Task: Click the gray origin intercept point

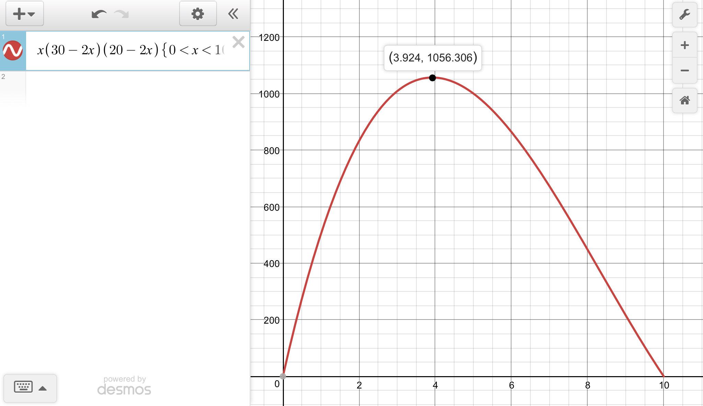Action: [283, 376]
